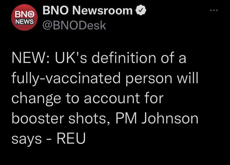Click the red circle of the avatar

click(24, 17)
